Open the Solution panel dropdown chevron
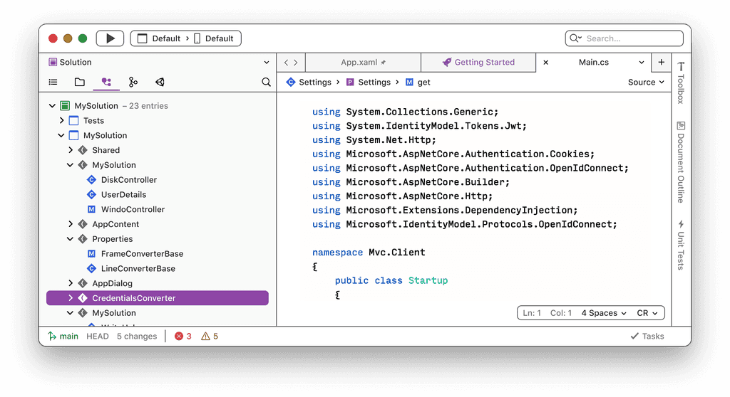 pos(267,63)
